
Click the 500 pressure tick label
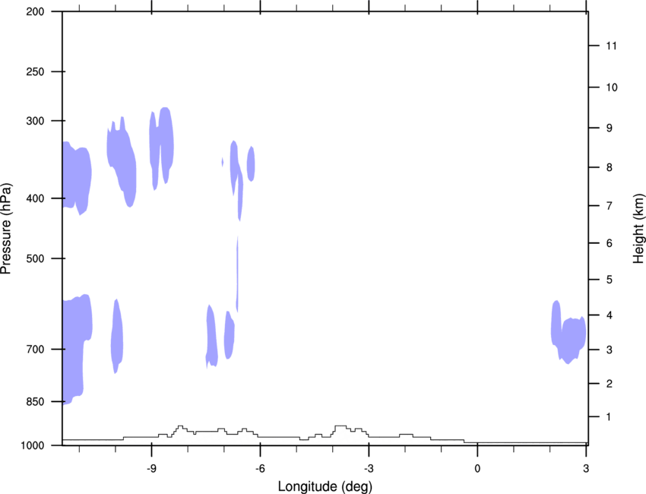coord(35,258)
